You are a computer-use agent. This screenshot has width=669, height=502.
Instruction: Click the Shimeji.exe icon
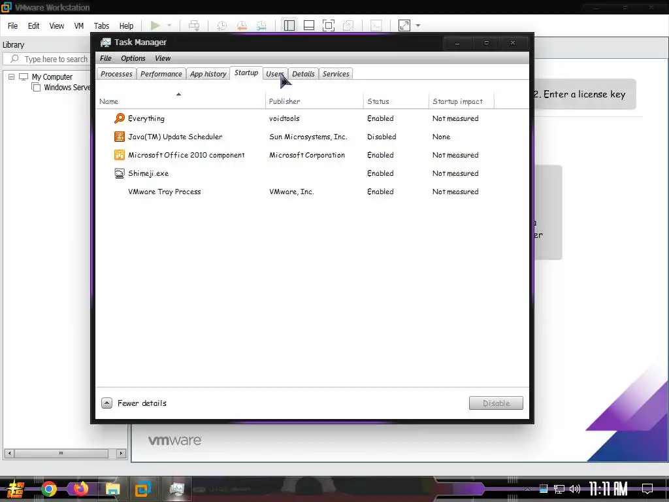pyautogui.click(x=120, y=173)
